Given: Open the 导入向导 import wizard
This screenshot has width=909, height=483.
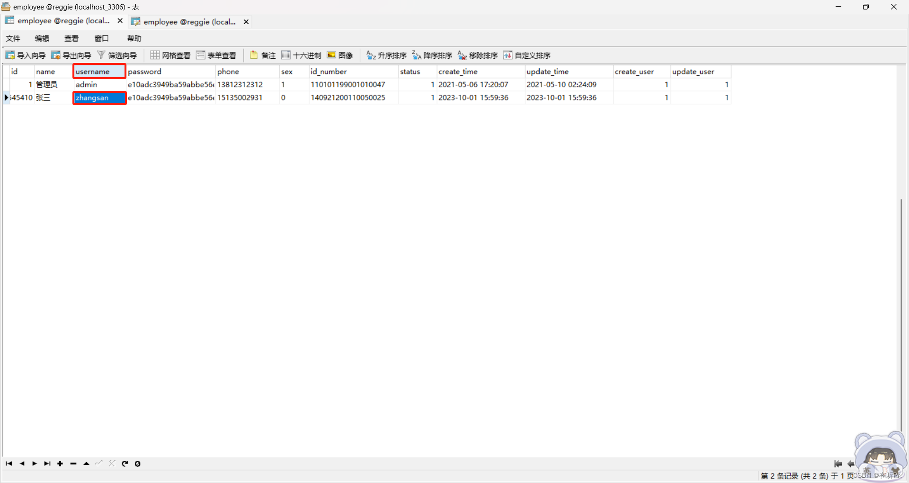Looking at the screenshot, I should [26, 55].
